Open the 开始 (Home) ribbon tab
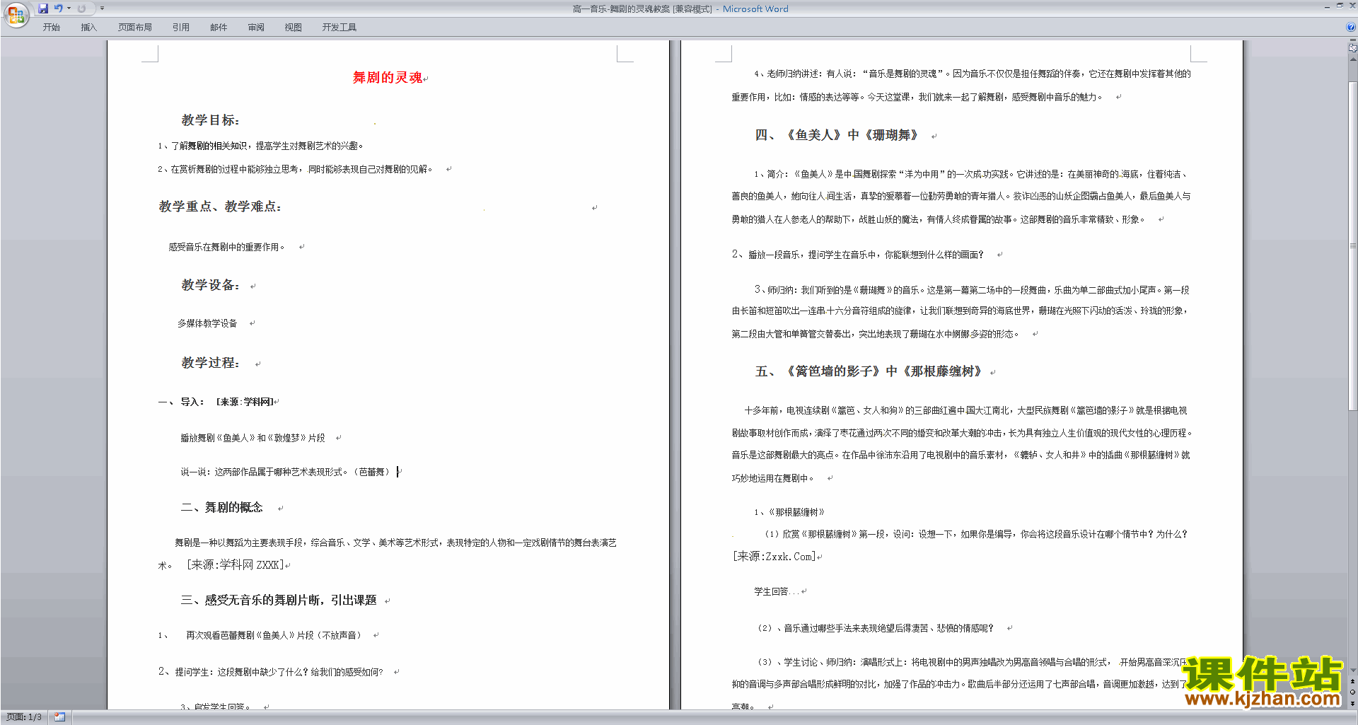The width and height of the screenshot is (1358, 725). pos(51,27)
